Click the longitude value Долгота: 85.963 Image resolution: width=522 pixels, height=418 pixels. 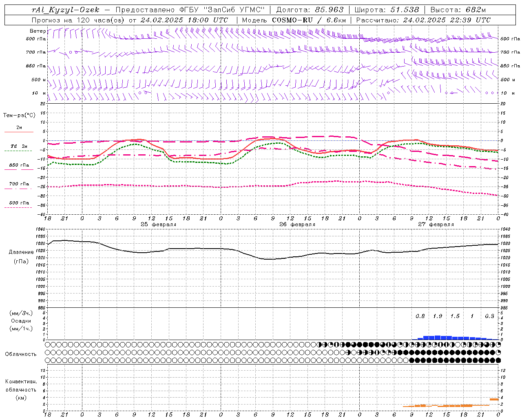(310, 10)
